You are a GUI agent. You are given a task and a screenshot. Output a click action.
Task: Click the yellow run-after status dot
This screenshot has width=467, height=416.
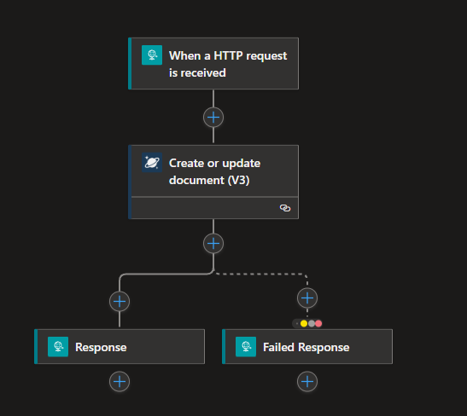coord(304,324)
